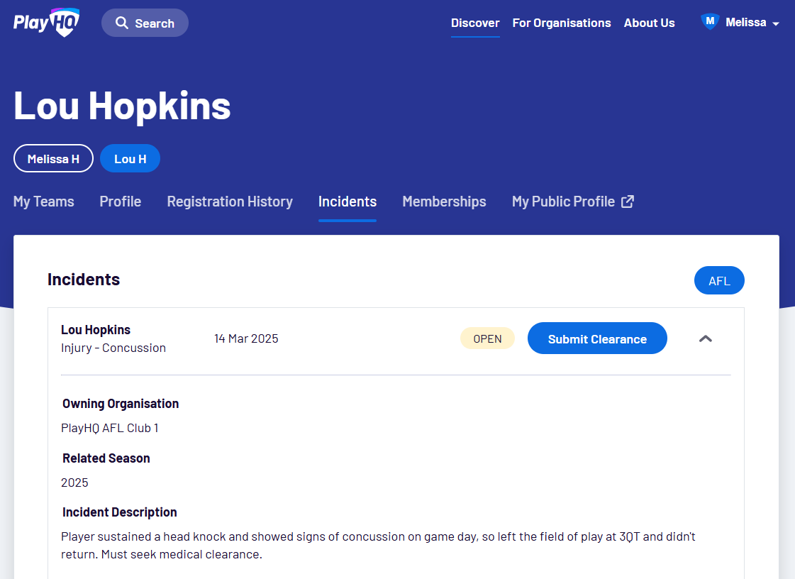Toggle the AFL sport filter
Screen dimensions: 795x579
[x=719, y=280]
